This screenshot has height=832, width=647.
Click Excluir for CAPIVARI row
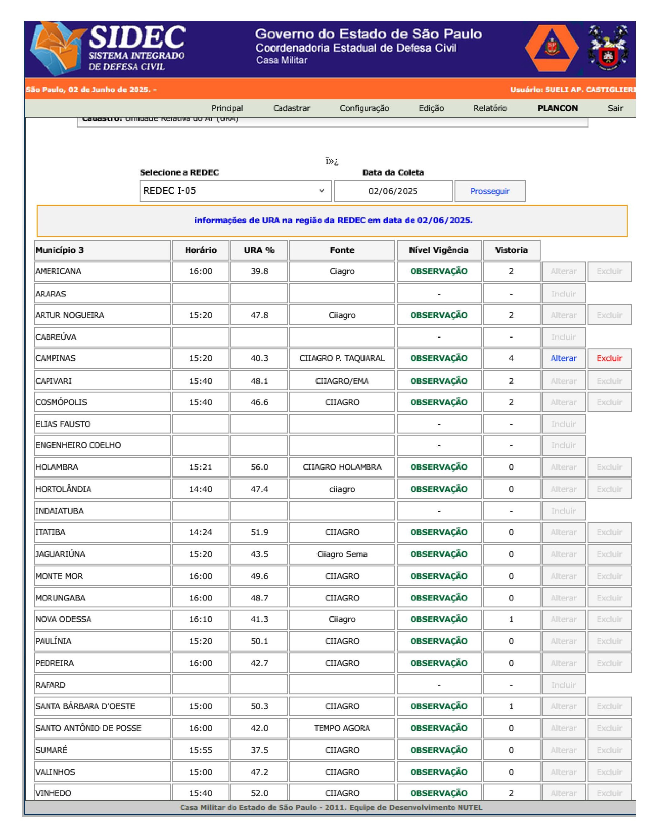tap(609, 381)
